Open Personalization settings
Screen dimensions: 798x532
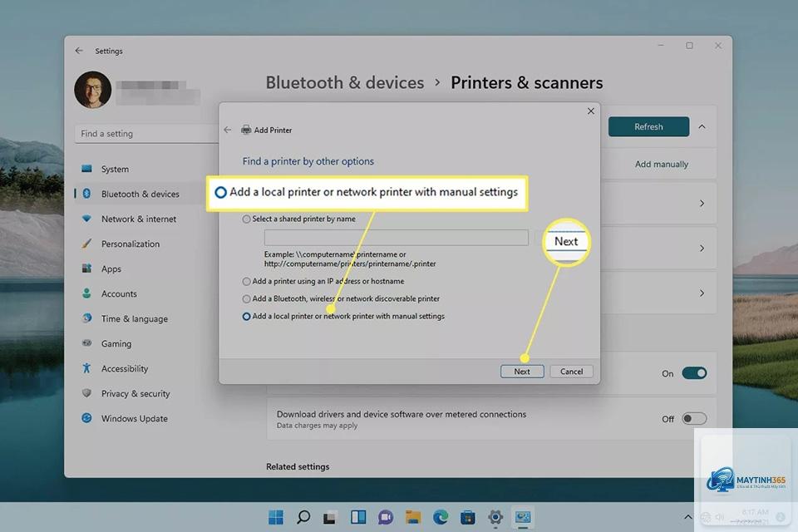pos(131,244)
